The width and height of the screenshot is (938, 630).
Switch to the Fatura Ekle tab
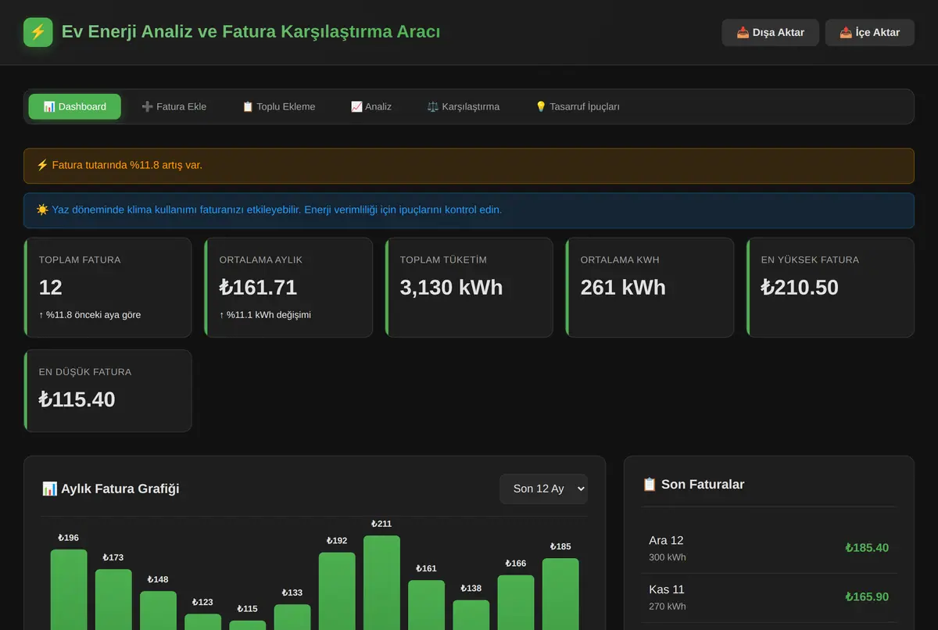click(174, 106)
